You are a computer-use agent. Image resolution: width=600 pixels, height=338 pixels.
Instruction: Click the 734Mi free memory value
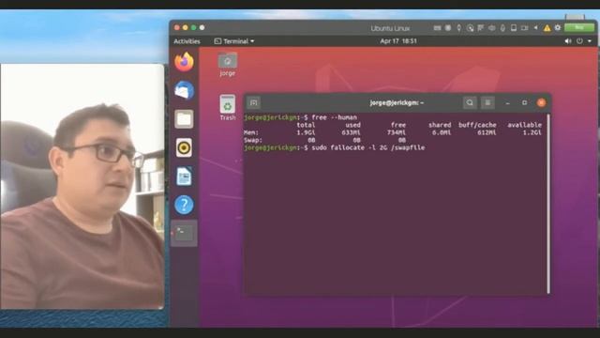[x=396, y=132]
